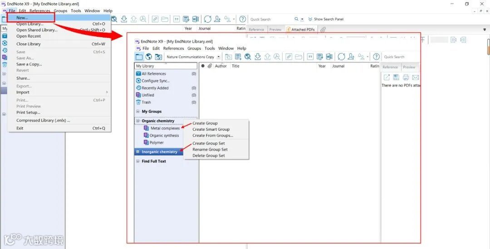This screenshot has width=490, height=249.
Task: Choose Create Group Set
Action: pos(209,143)
